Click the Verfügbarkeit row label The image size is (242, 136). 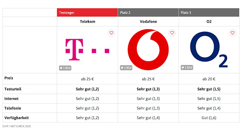point(16,117)
